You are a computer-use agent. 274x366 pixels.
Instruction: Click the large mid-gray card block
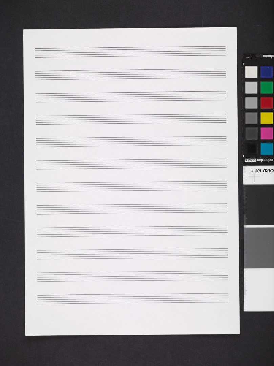[x=259, y=248]
